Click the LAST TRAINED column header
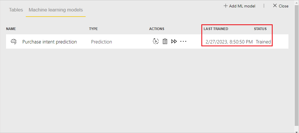 click(x=216, y=29)
